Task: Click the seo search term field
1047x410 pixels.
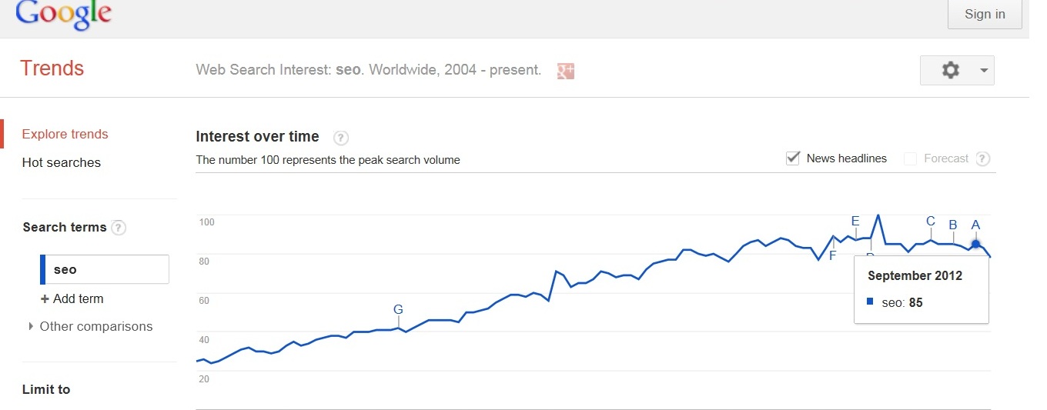Action: click(x=105, y=269)
